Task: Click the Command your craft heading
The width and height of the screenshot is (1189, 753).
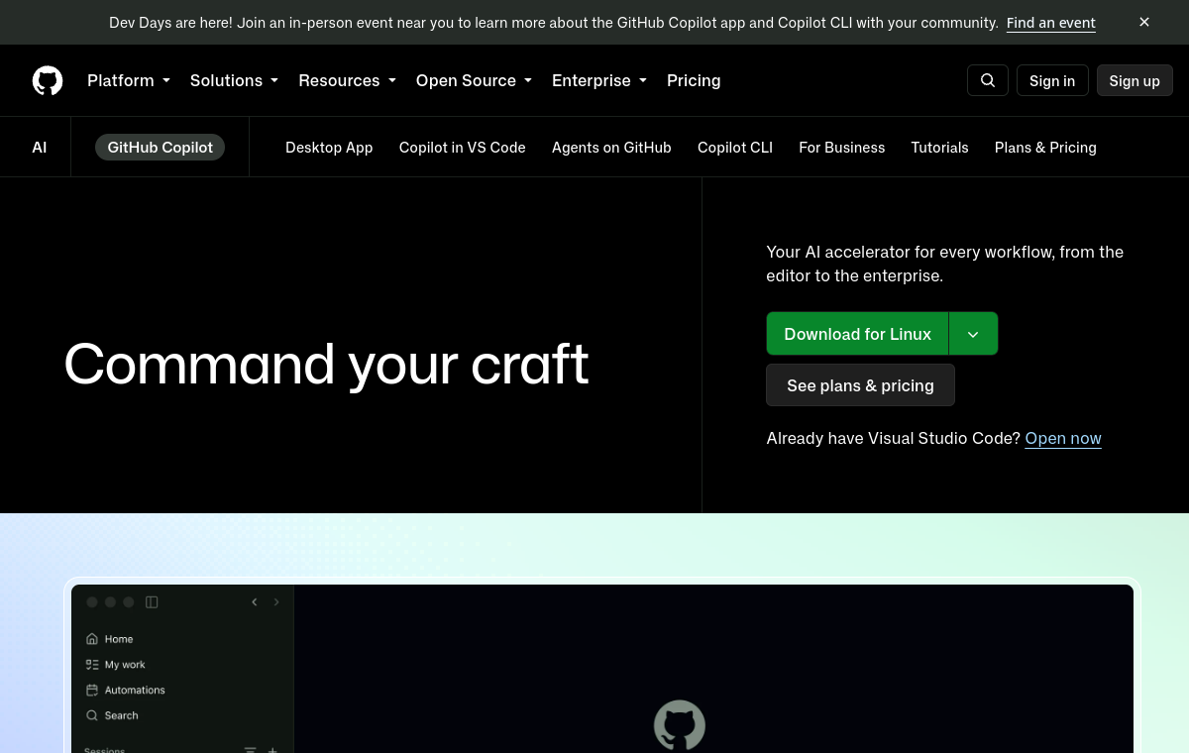Action: 326,364
